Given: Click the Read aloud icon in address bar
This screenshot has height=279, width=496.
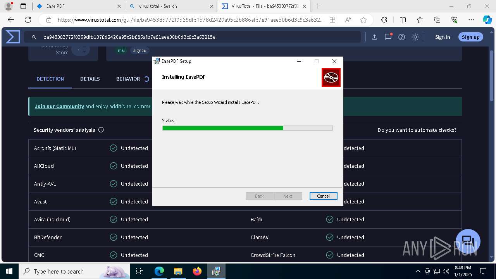Looking at the screenshot, I should pyautogui.click(x=348, y=20).
